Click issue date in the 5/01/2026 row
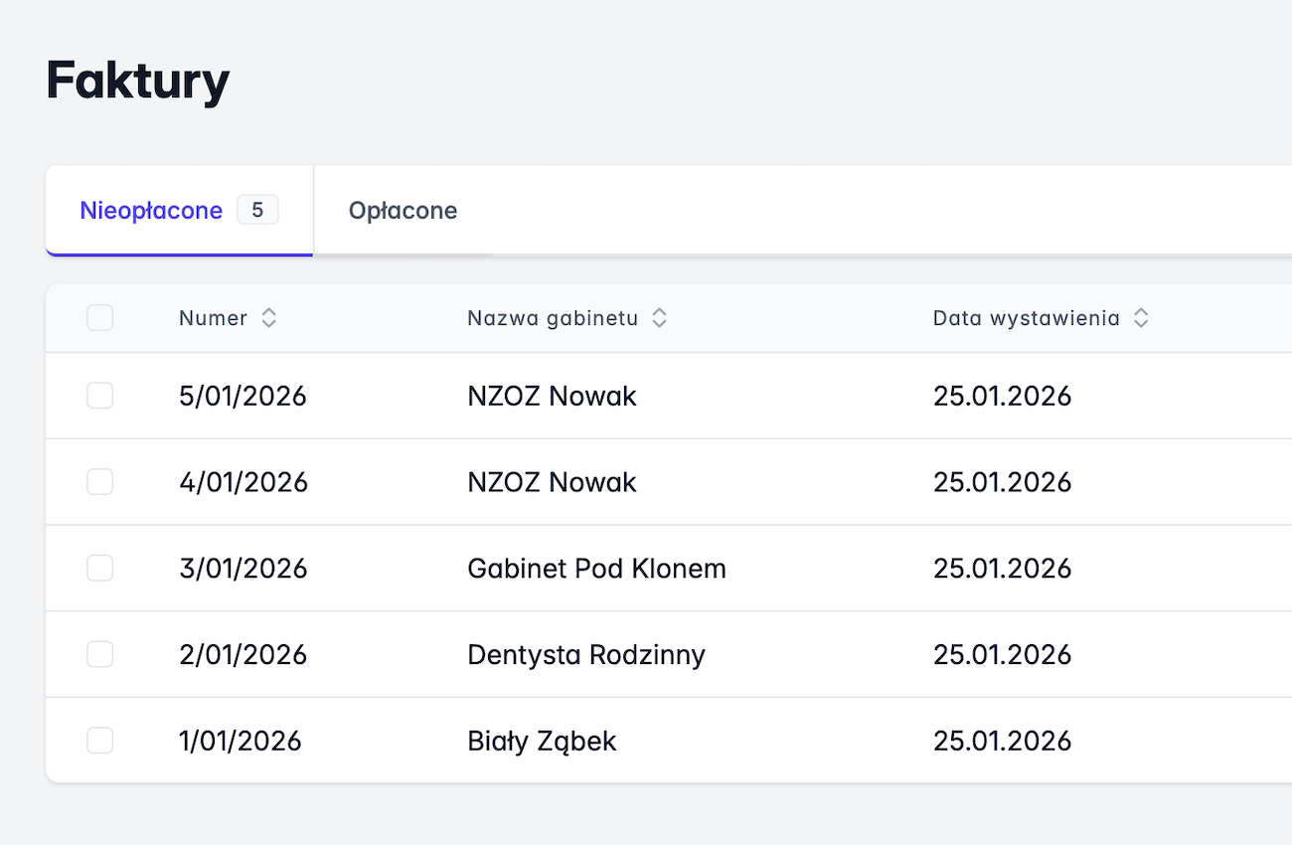The width and height of the screenshot is (1292, 845). pos(1002,396)
